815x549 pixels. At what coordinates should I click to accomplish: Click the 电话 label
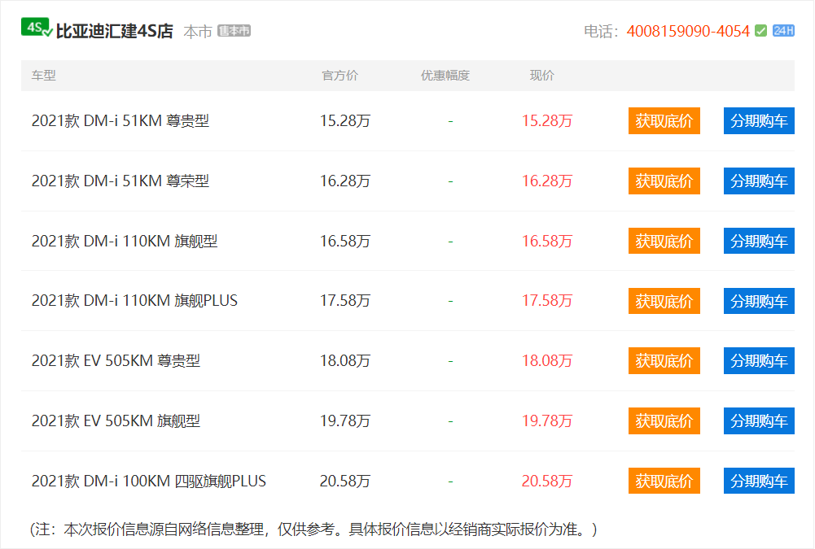point(602,32)
